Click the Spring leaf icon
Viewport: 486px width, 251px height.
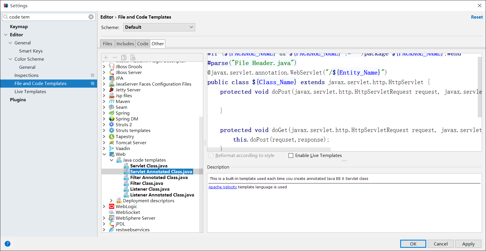112,113
